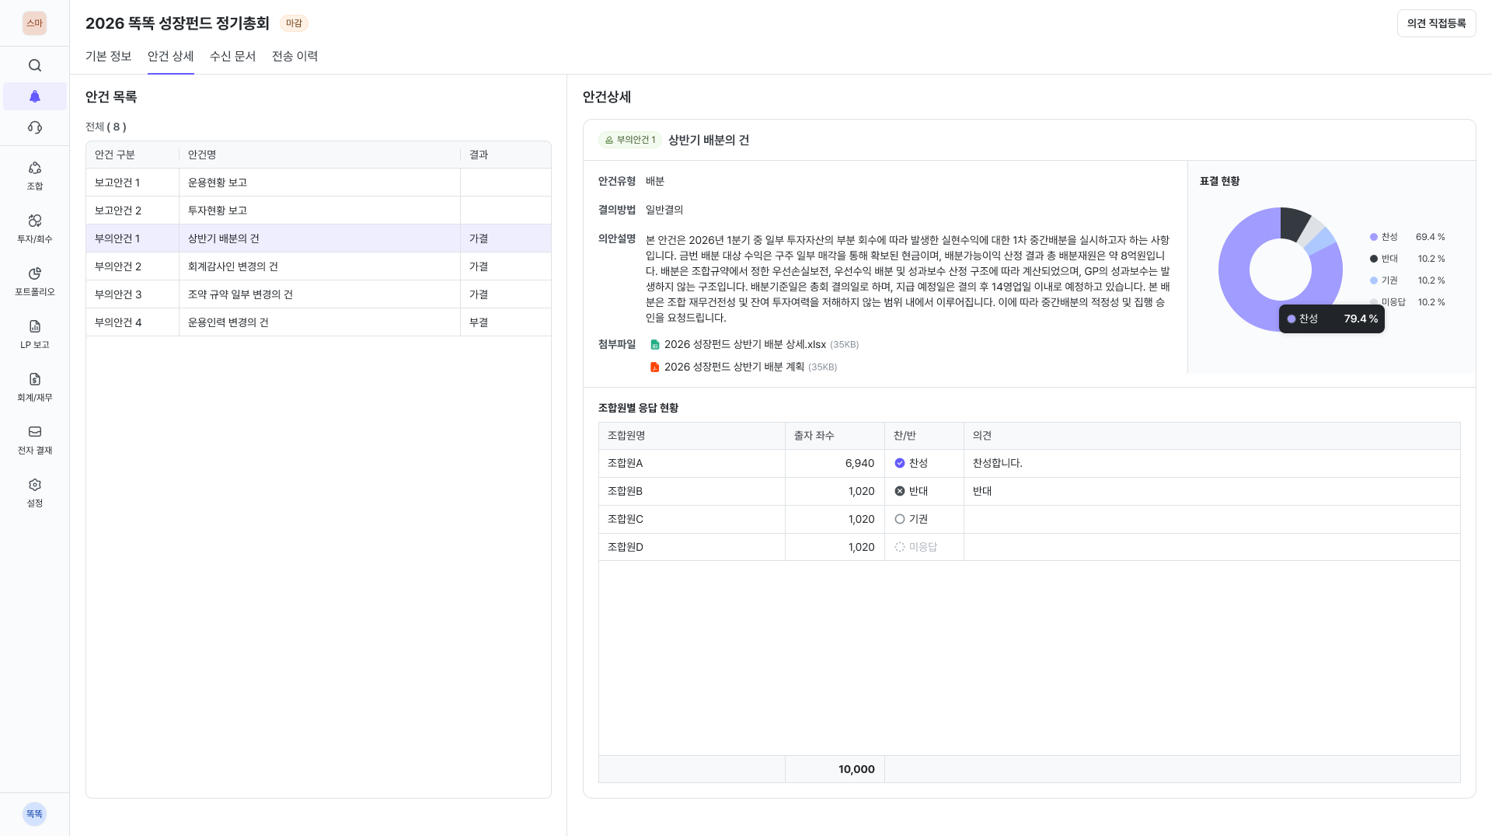Open 회계/재무 sidebar item
Screen dimensions: 1492x839
[35, 387]
